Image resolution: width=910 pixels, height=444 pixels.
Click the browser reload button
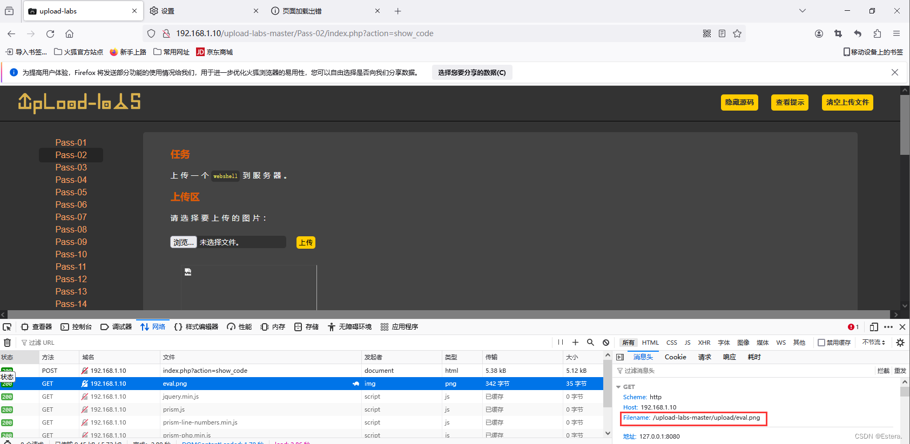50,33
